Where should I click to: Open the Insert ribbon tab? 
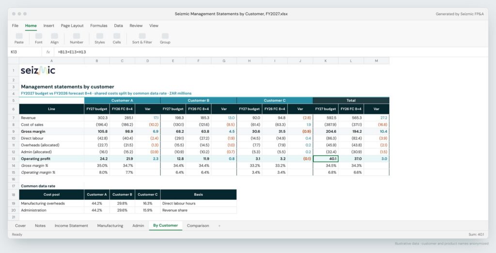(x=49, y=26)
